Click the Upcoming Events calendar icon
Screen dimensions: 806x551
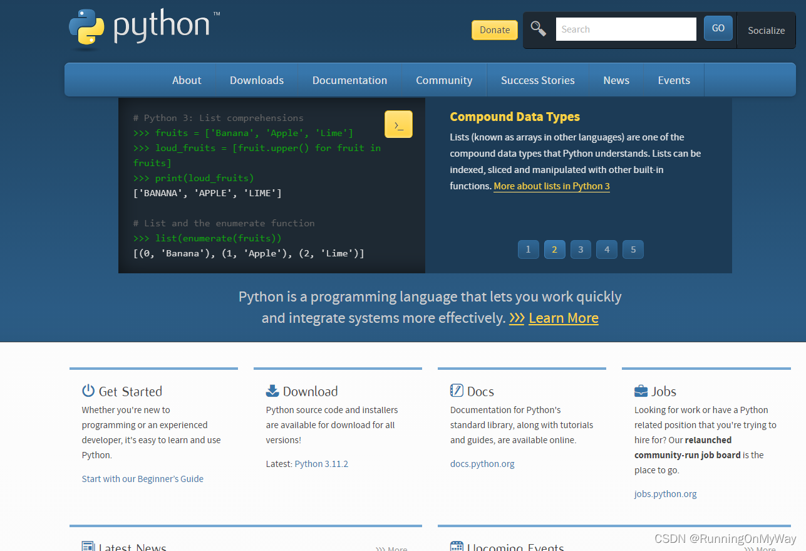click(457, 546)
